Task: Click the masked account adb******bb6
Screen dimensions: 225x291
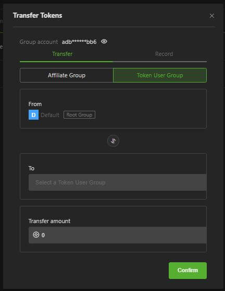Action: [79, 42]
